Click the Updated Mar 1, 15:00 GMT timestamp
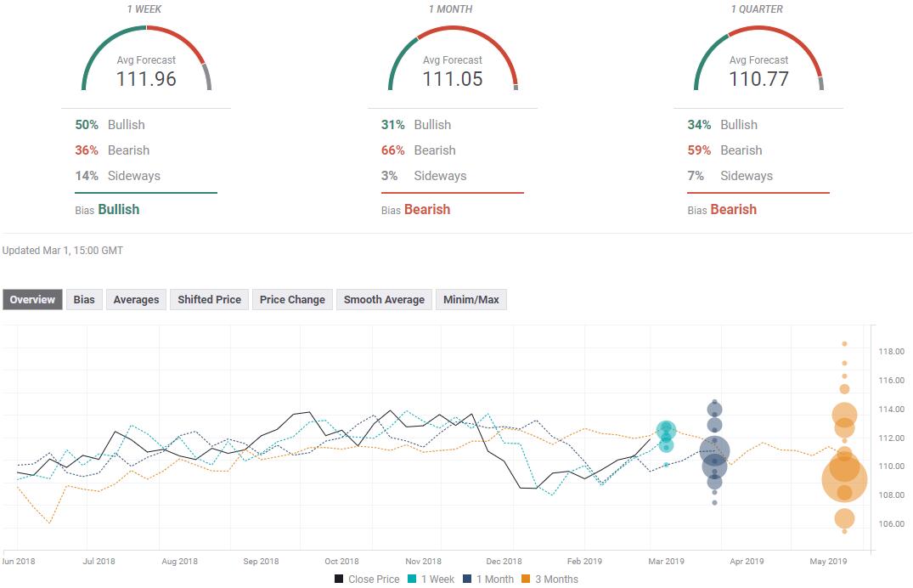 point(63,251)
